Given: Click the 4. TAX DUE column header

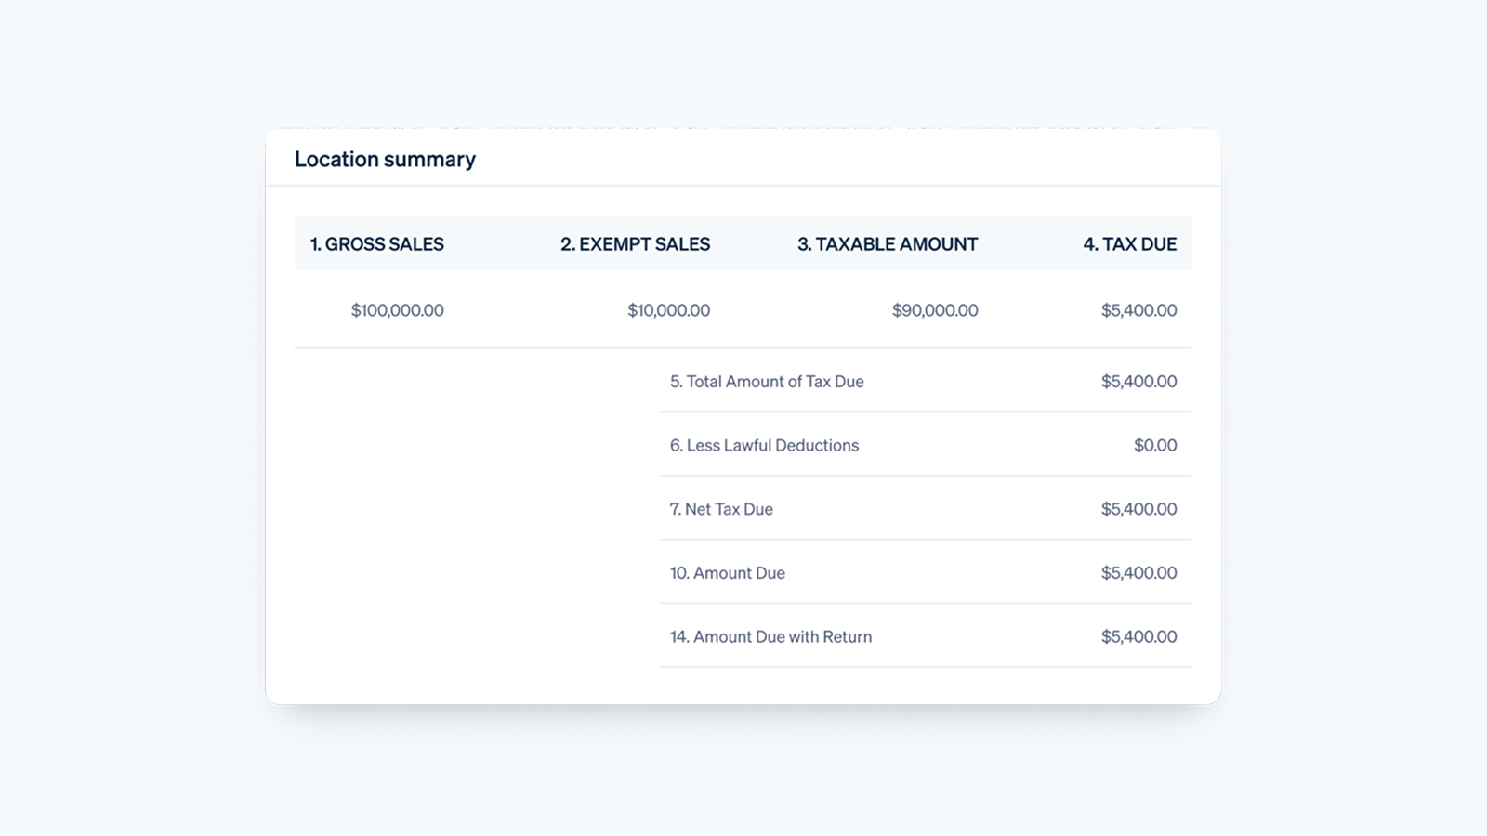Looking at the screenshot, I should pos(1130,244).
